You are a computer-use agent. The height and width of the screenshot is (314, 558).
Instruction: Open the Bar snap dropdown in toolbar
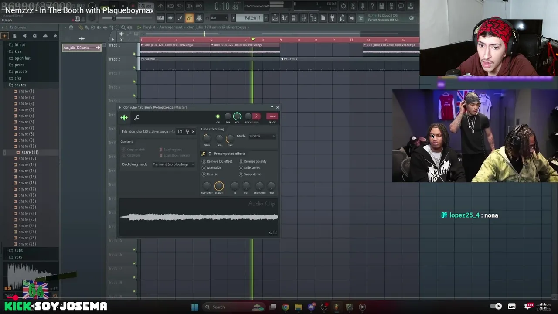click(x=219, y=18)
